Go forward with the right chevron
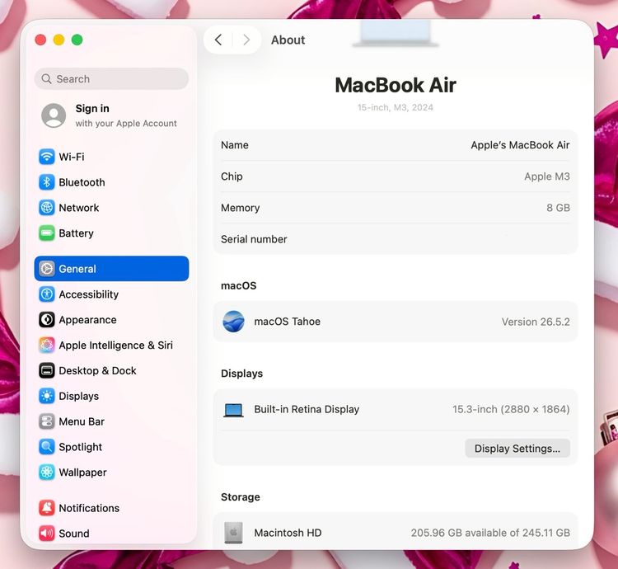This screenshot has width=618, height=569. [246, 40]
